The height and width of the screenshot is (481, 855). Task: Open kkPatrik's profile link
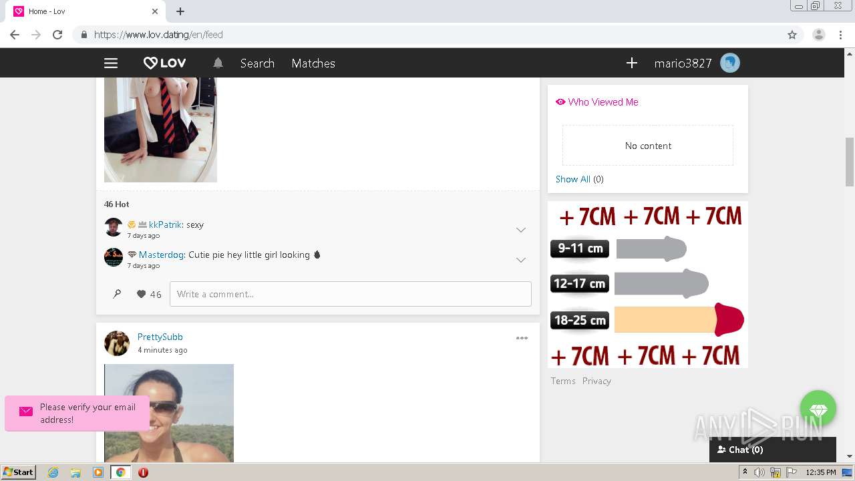pos(165,224)
